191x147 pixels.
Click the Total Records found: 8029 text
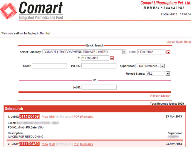click(167, 103)
